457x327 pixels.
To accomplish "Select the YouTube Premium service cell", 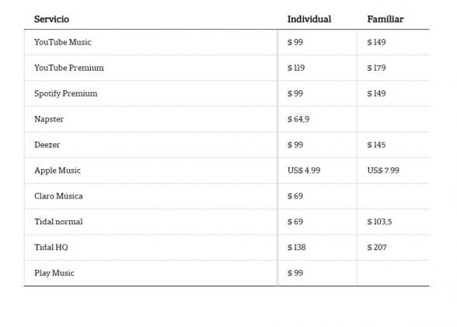I will 68,68.
